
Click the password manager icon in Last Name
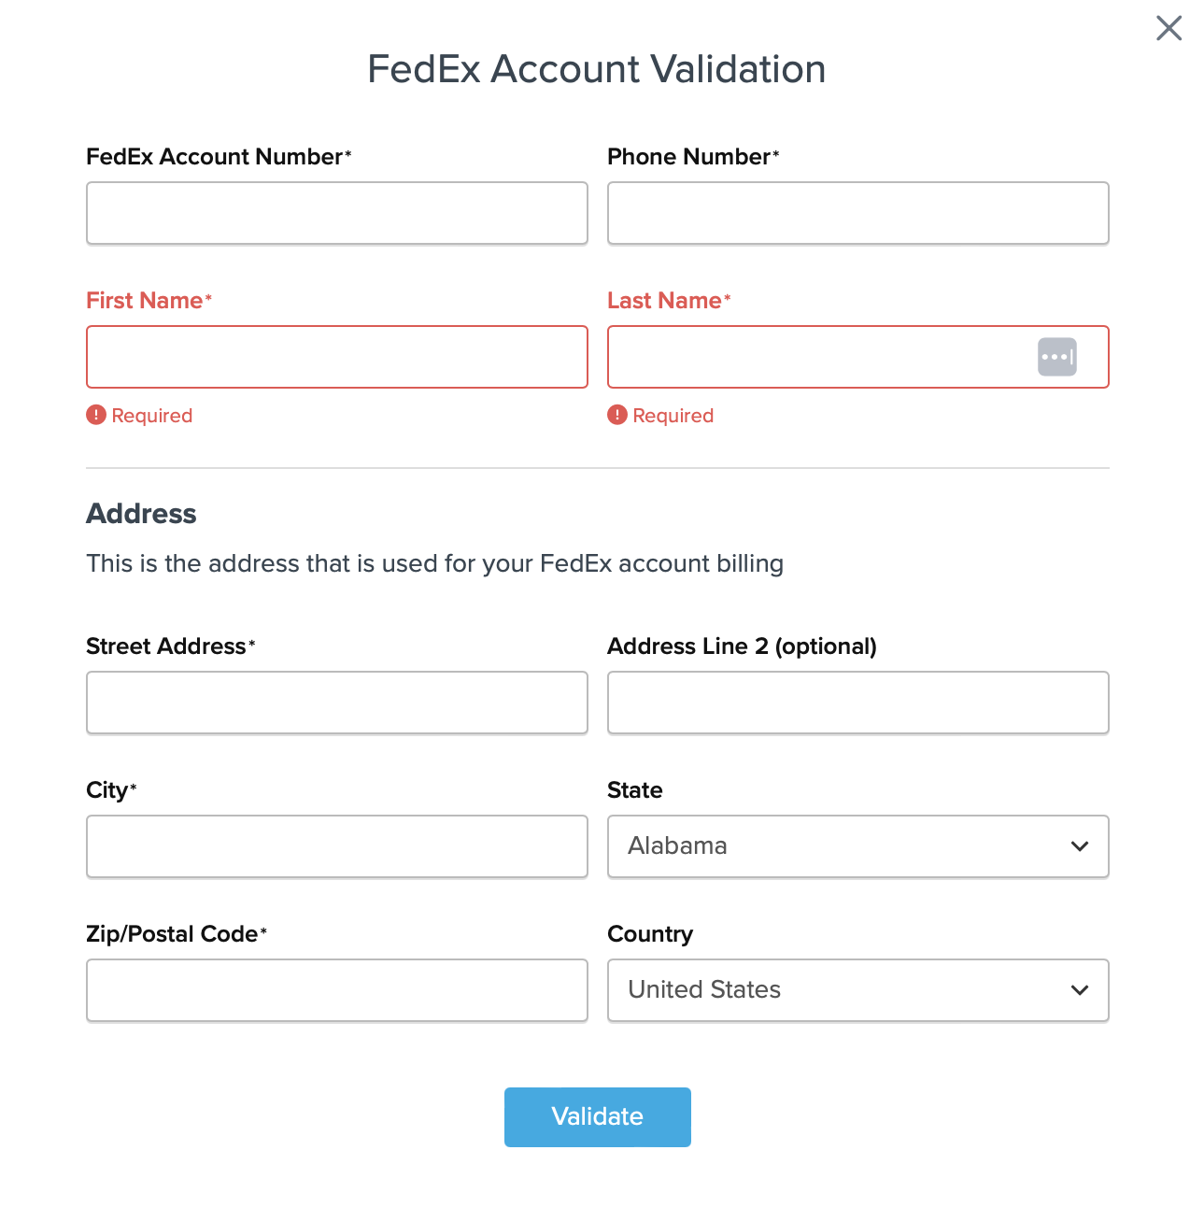point(1056,357)
